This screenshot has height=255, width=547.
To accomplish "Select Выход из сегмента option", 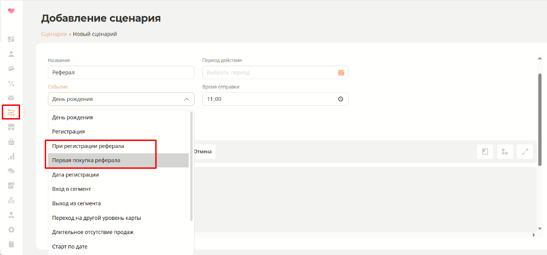I will tap(119, 203).
